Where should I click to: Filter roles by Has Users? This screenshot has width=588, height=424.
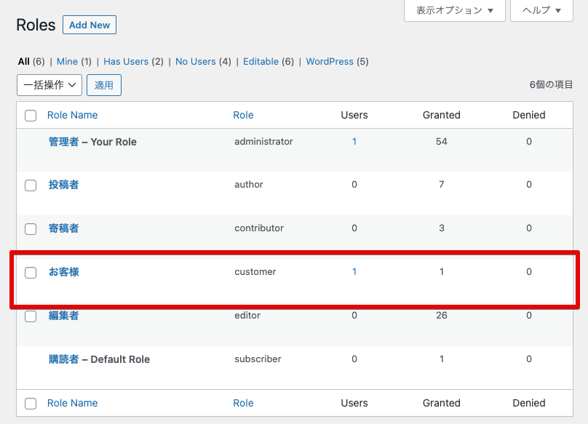point(126,62)
